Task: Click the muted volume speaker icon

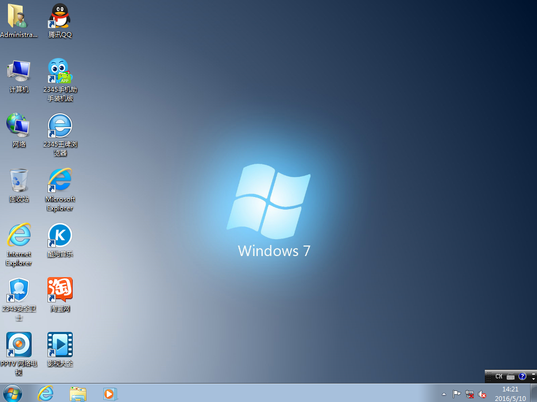Action: click(x=482, y=395)
